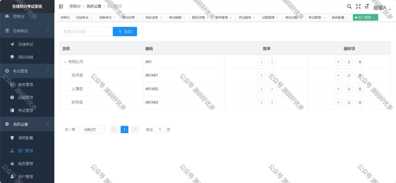Image resolution: width=396 pixels, height=183 pixels.
Task: Open the font size icon
Action: (x=367, y=7)
